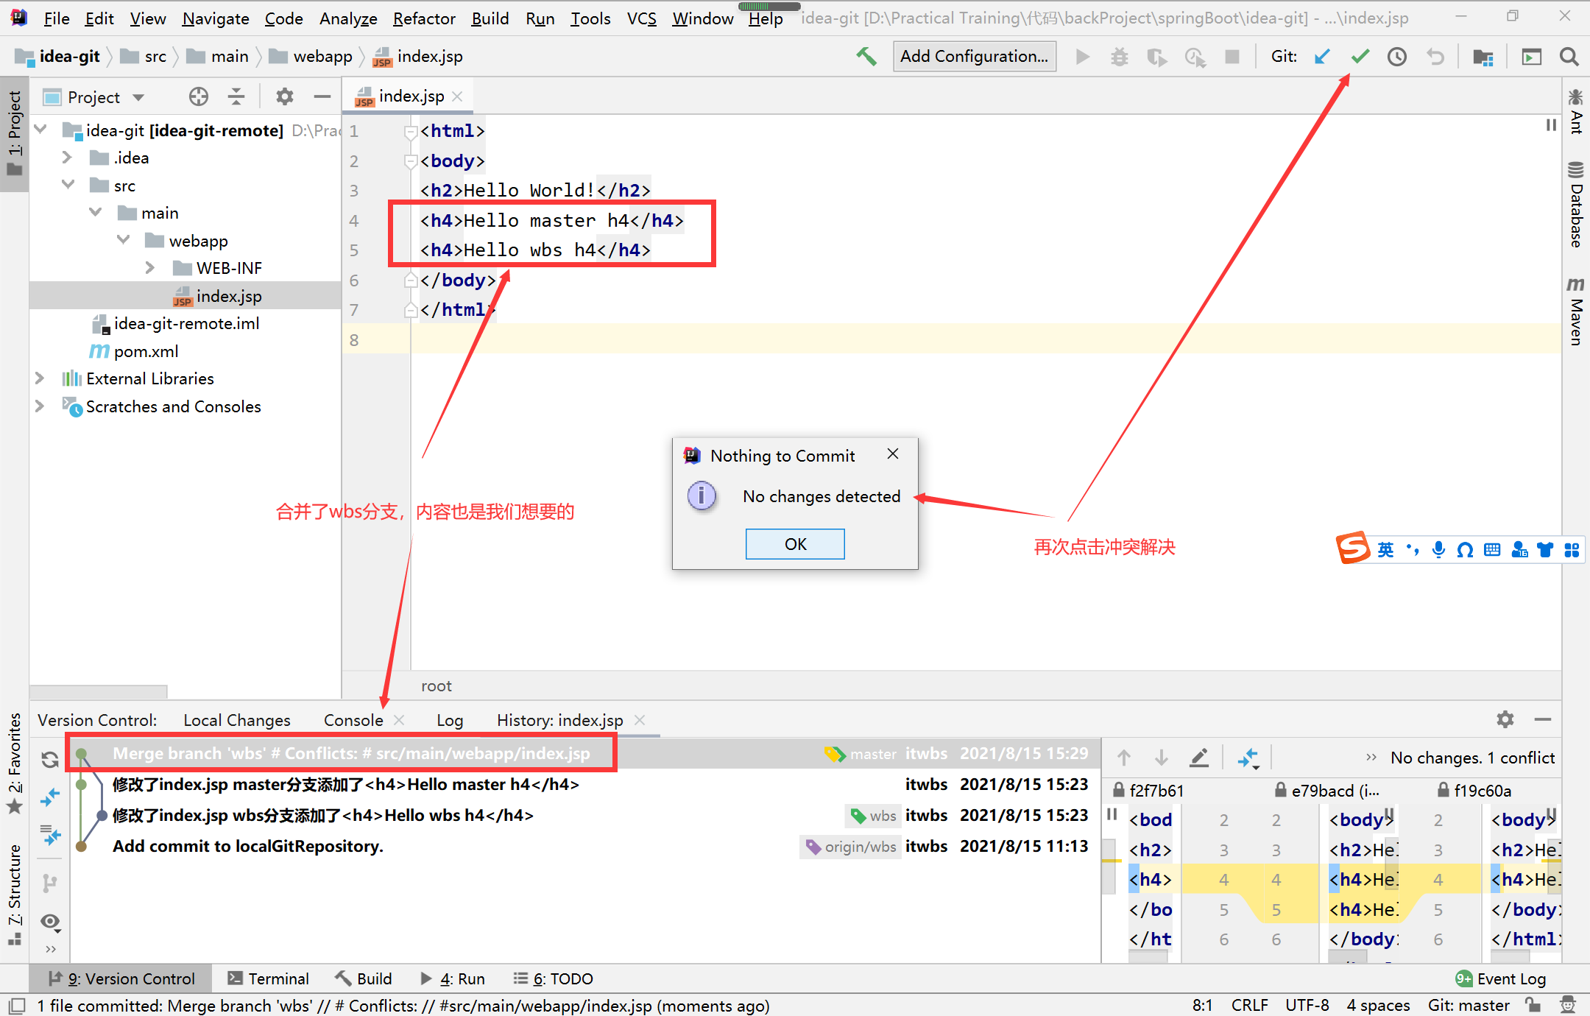Click the Build Project hammer icon
The image size is (1590, 1016).
[867, 56]
